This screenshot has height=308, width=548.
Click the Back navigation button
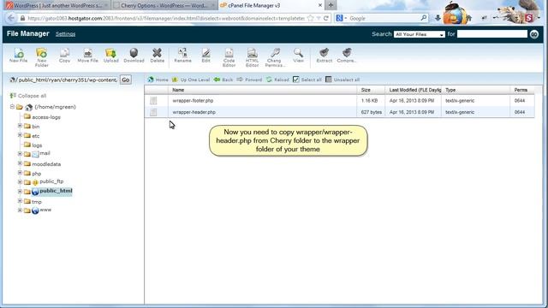[x=223, y=80]
